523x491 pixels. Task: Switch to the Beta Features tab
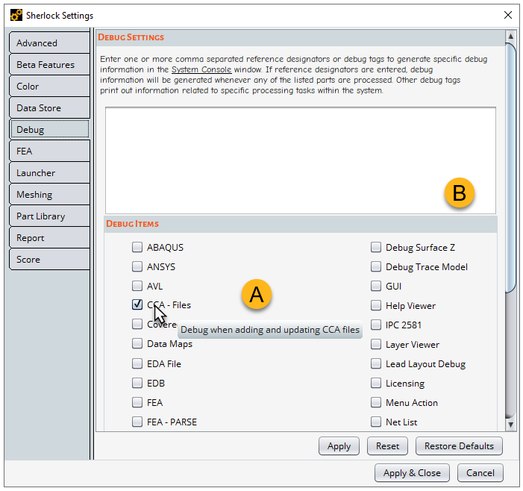pos(49,64)
